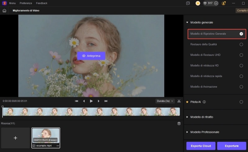Screen dimensions: 248x152
Task: Open the Feedback menu
Action: 42,3
